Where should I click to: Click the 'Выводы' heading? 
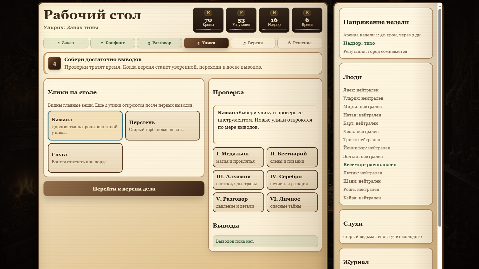click(226, 226)
